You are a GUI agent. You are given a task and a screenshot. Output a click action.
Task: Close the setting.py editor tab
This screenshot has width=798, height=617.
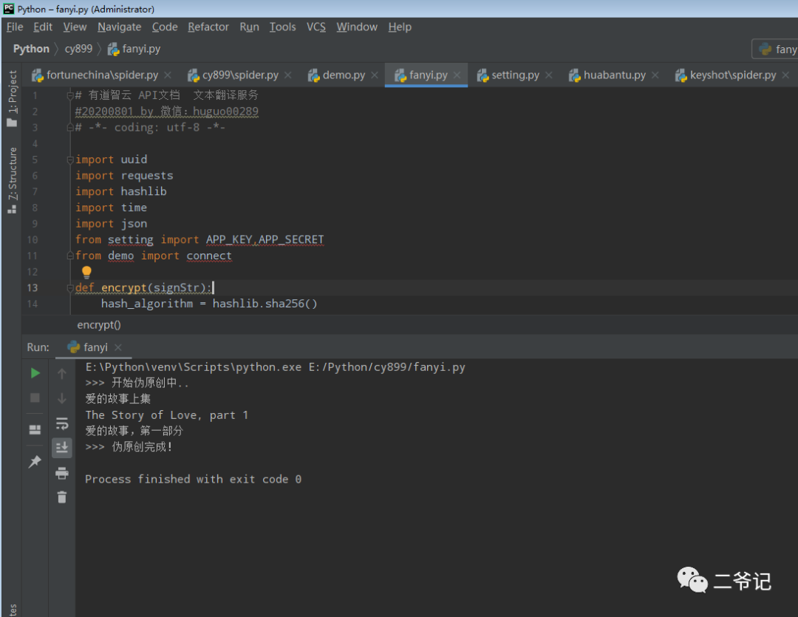tap(548, 75)
